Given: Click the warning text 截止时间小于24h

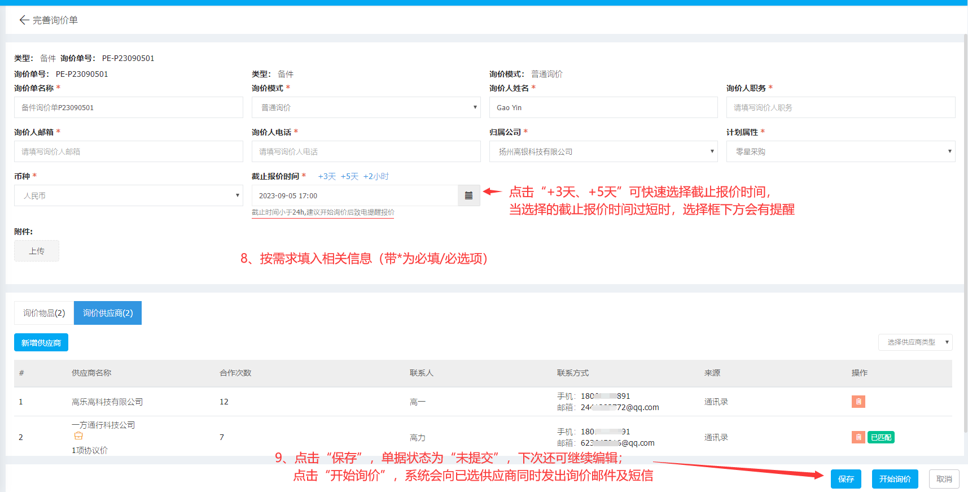Looking at the screenshot, I should coord(323,212).
